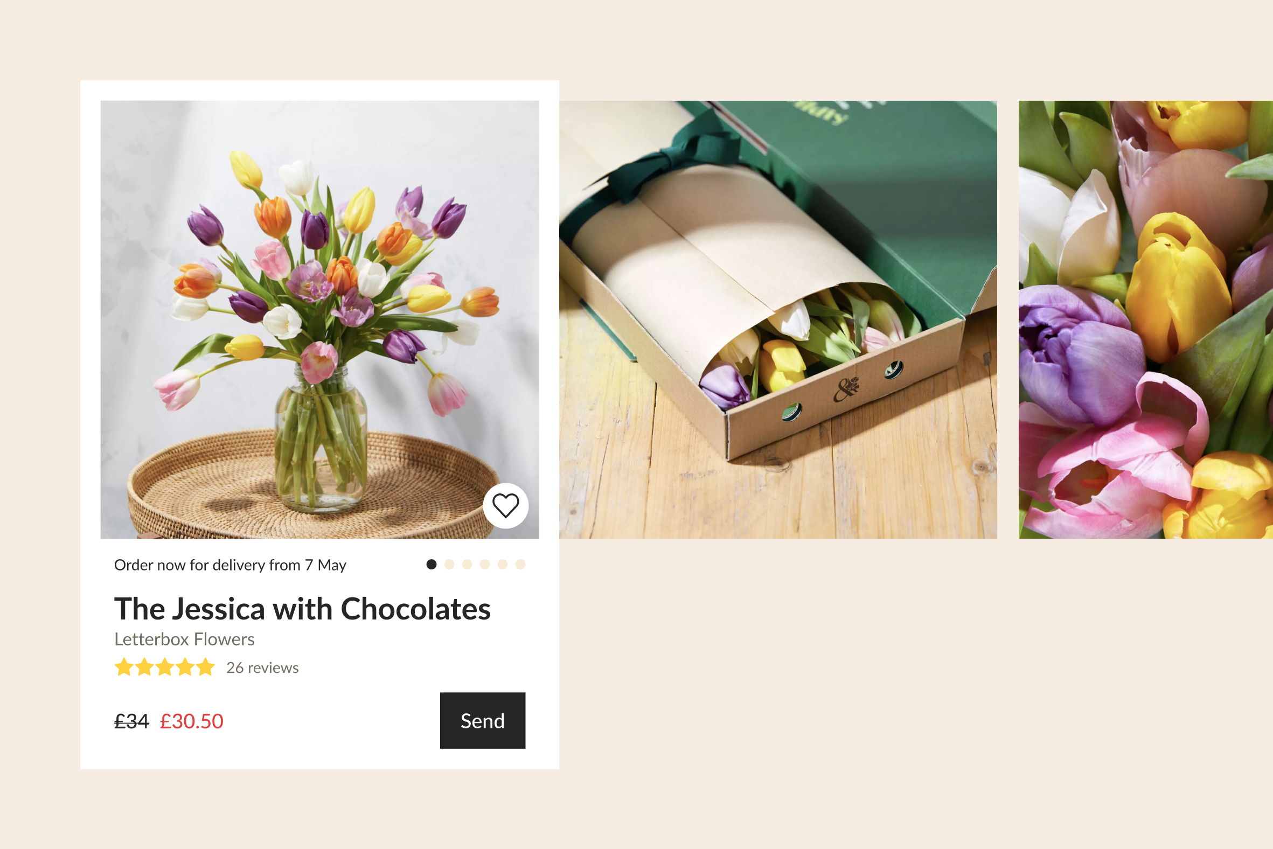Open the tulip vase product image
1273x849 pixels.
tap(319, 319)
